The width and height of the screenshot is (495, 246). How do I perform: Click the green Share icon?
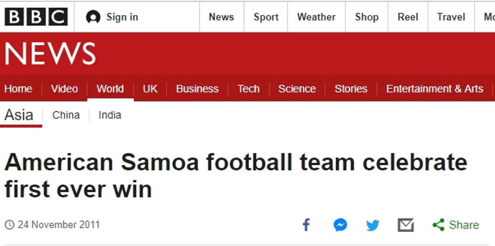click(x=438, y=225)
